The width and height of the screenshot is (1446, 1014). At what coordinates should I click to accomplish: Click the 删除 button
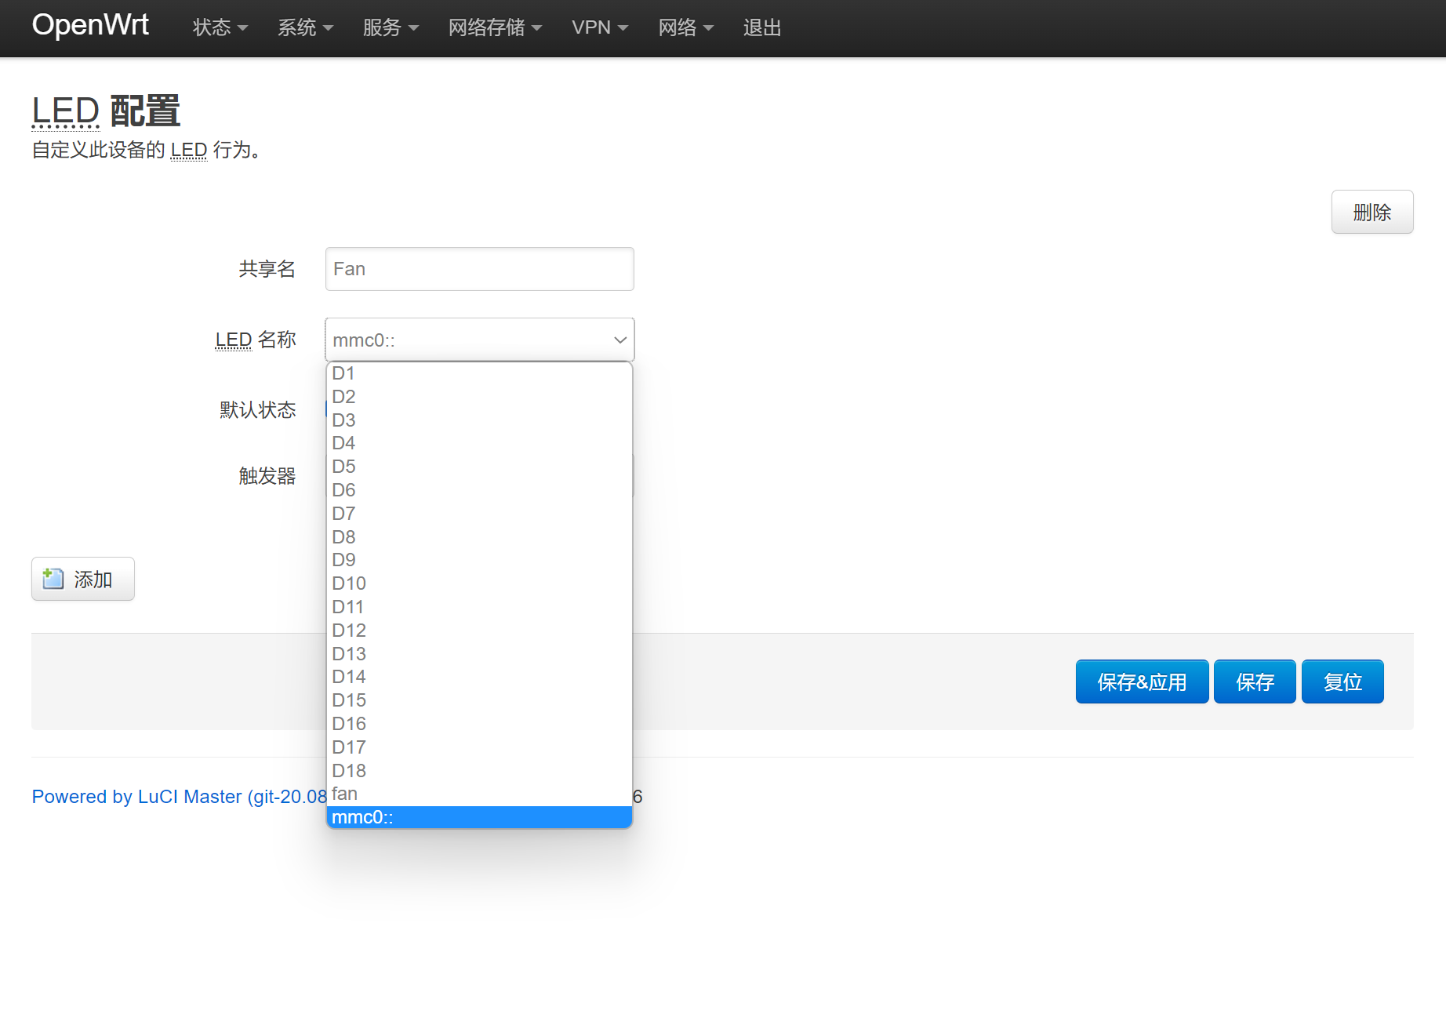click(x=1372, y=212)
